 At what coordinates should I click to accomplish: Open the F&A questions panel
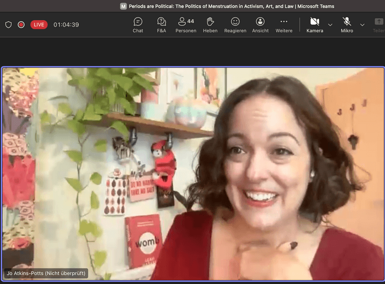(162, 25)
